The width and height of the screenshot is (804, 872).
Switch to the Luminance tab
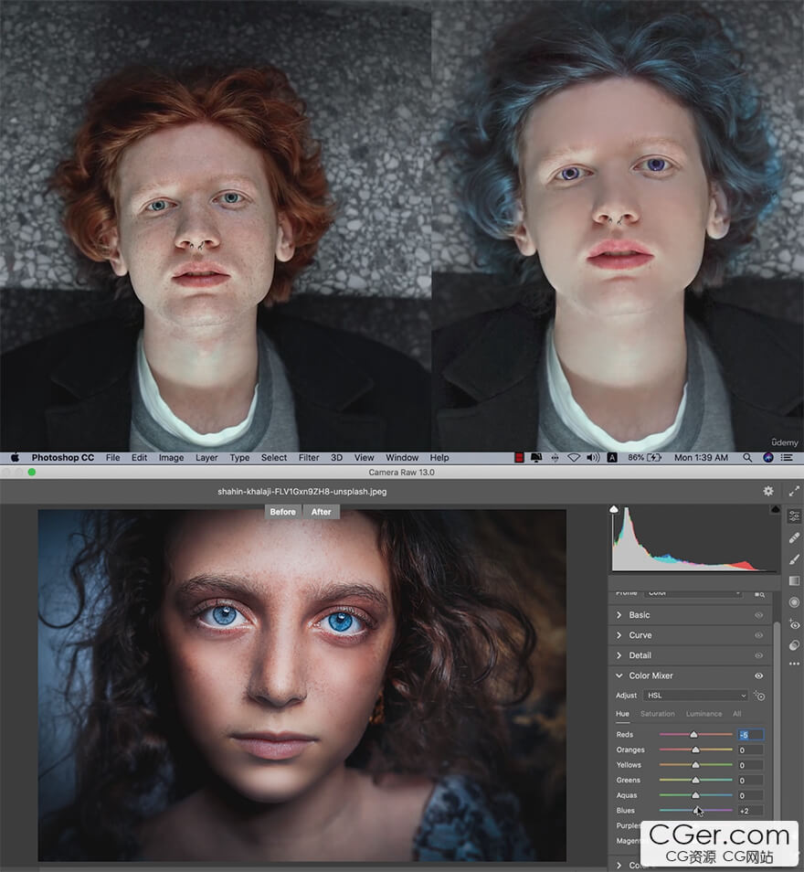(703, 714)
